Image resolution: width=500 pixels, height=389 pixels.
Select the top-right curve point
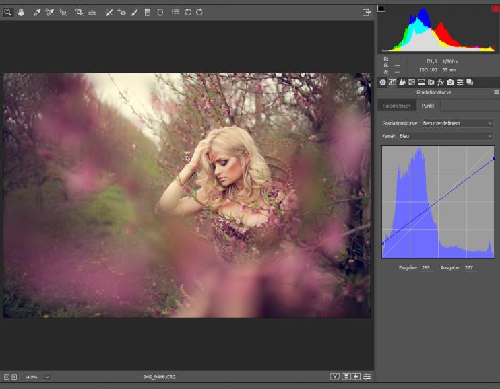(x=494, y=158)
